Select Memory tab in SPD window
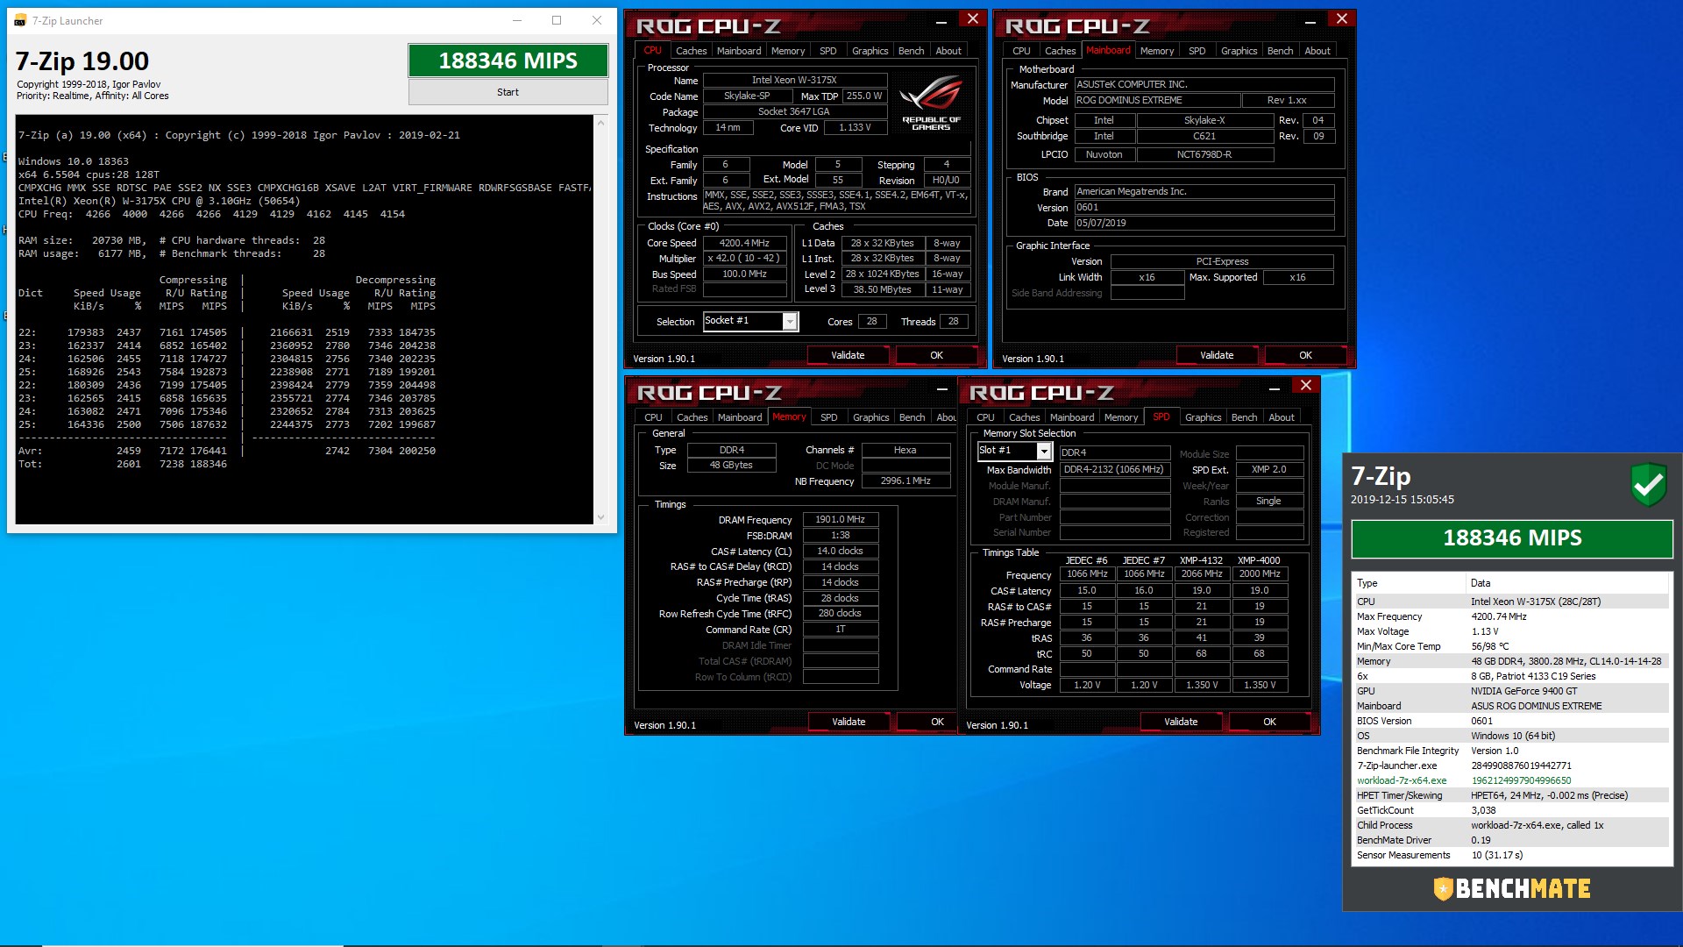Screen dimensions: 1683x947 (1121, 417)
